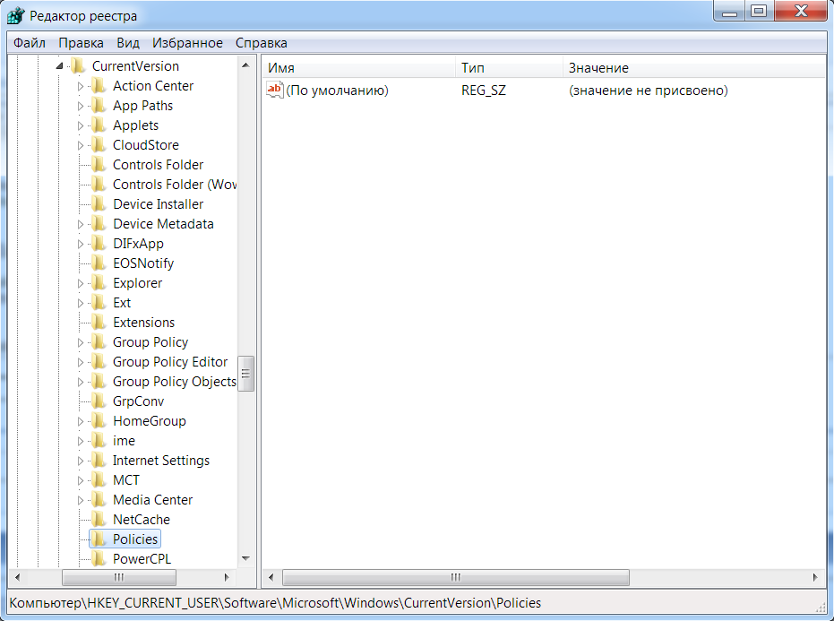The height and width of the screenshot is (621, 834).
Task: Expand the CloudStore key
Action: pos(81,145)
